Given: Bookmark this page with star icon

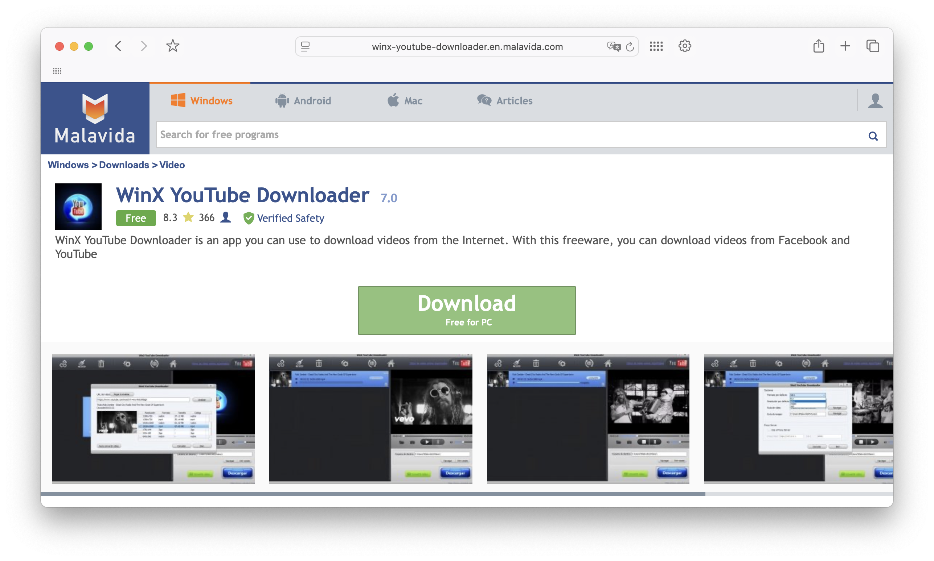Looking at the screenshot, I should [173, 46].
